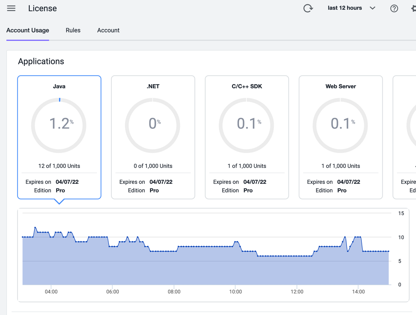Refresh the license usage data
Viewport: 416px width, 315px height.
308,8
